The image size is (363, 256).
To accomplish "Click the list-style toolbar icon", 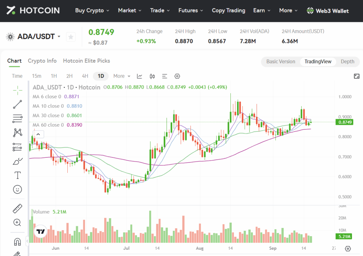I will click(x=164, y=76).
